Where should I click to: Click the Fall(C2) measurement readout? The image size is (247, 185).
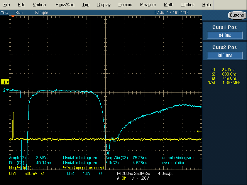point(126,163)
